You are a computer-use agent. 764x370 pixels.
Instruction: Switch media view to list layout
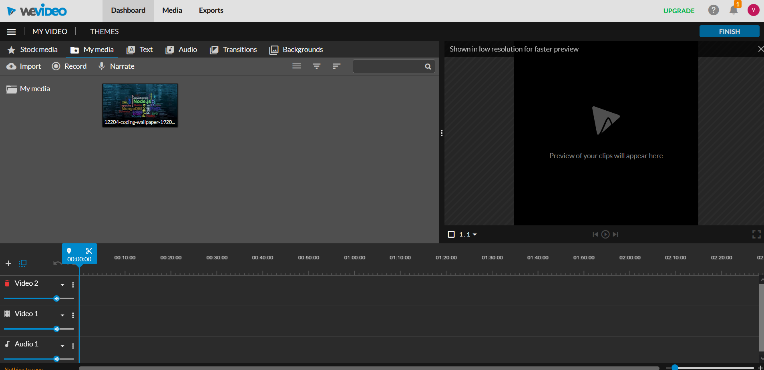tap(296, 66)
